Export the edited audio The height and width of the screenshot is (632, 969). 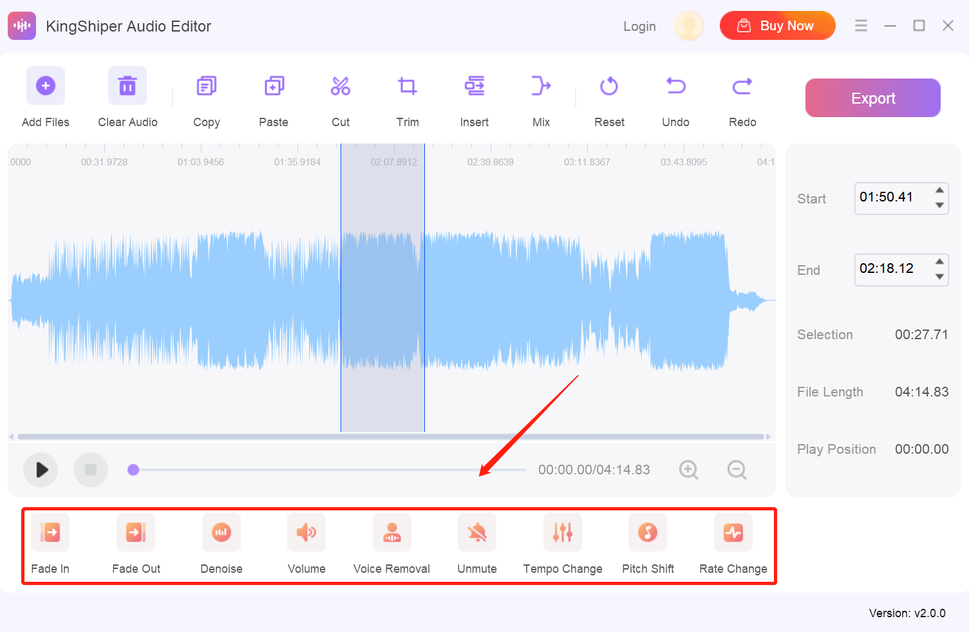click(873, 98)
